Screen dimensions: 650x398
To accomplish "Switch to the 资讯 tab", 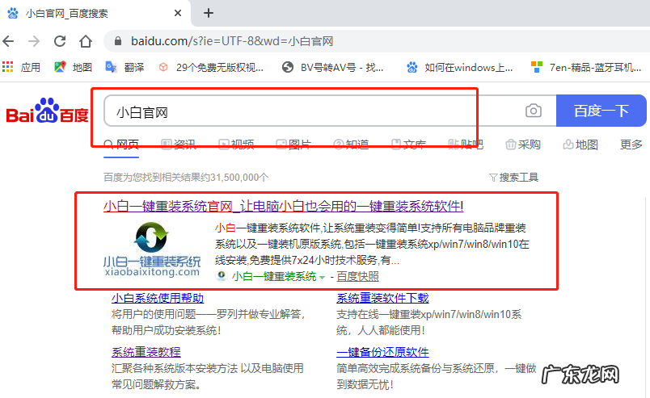I will pos(179,145).
